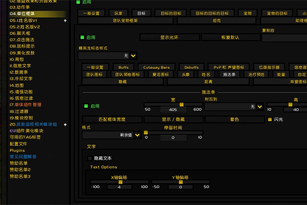Viewport: 307px width, 205px height.
Task: Click the 显示光环 button
Action: [x=169, y=38]
